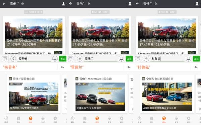Open the 全新科鲁兹两厢版官网 result title
The width and height of the screenshot is (201, 125).
pos(160,79)
